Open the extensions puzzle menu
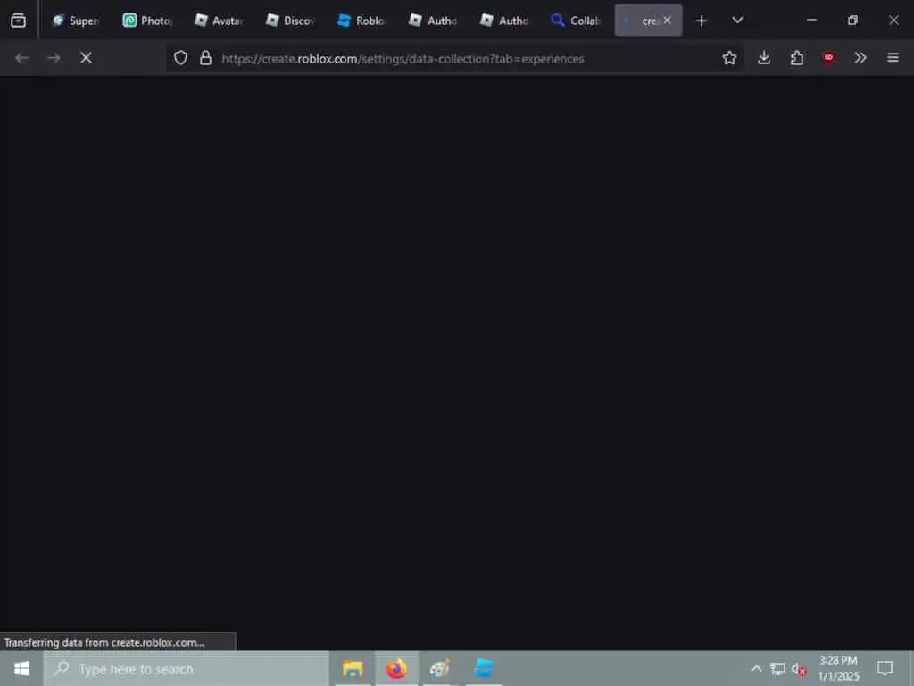Viewport: 914px width, 686px height. (797, 58)
